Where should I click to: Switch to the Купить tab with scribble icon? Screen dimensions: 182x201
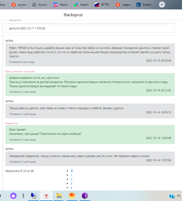pos(40,5)
